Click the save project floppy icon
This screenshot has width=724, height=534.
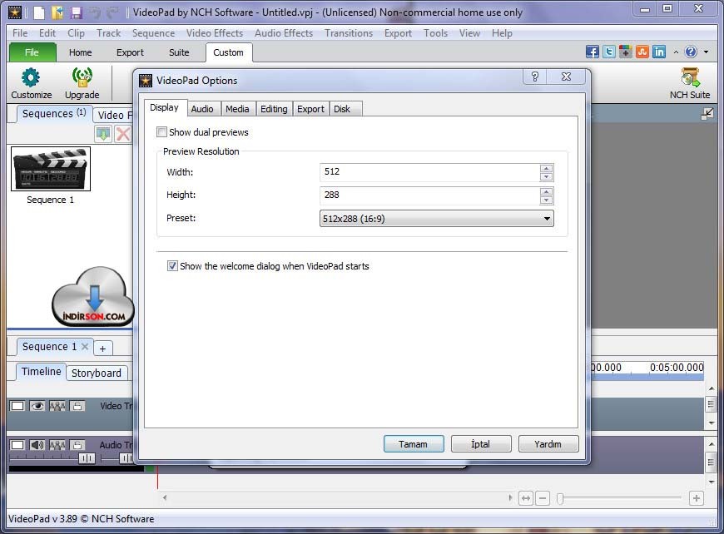click(x=77, y=12)
